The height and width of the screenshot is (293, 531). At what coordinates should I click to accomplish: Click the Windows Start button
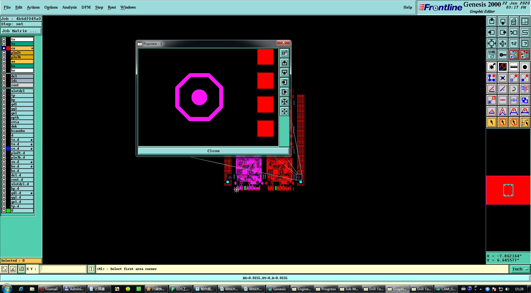(7, 288)
